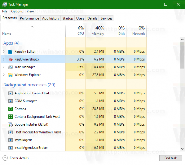Viewport: 185px width, 165px height.
Task: Open the Options menu
Action: [17, 11]
